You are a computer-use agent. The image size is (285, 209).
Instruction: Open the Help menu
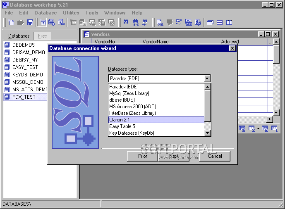pyautogui.click(x=137, y=13)
